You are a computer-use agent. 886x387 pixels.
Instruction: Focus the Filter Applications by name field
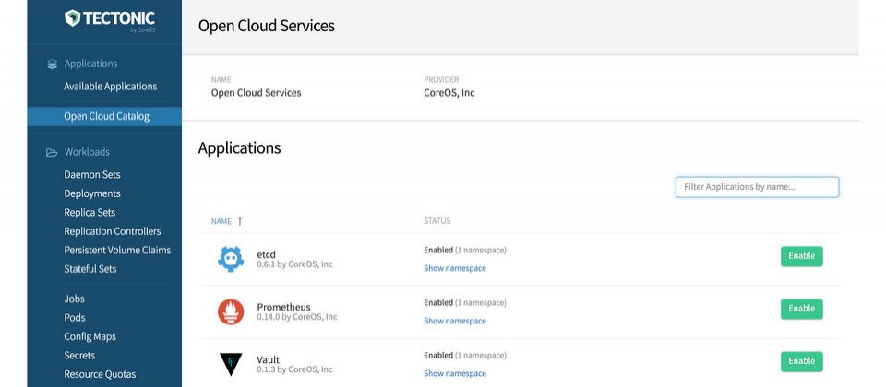tap(757, 187)
